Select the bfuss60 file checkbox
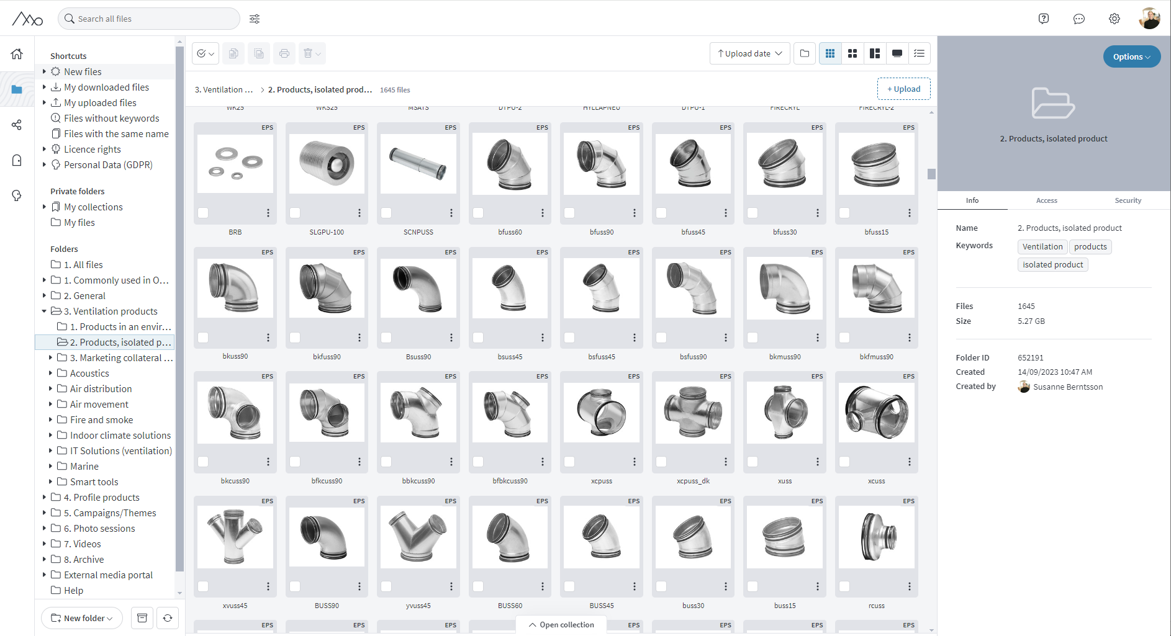 (478, 213)
